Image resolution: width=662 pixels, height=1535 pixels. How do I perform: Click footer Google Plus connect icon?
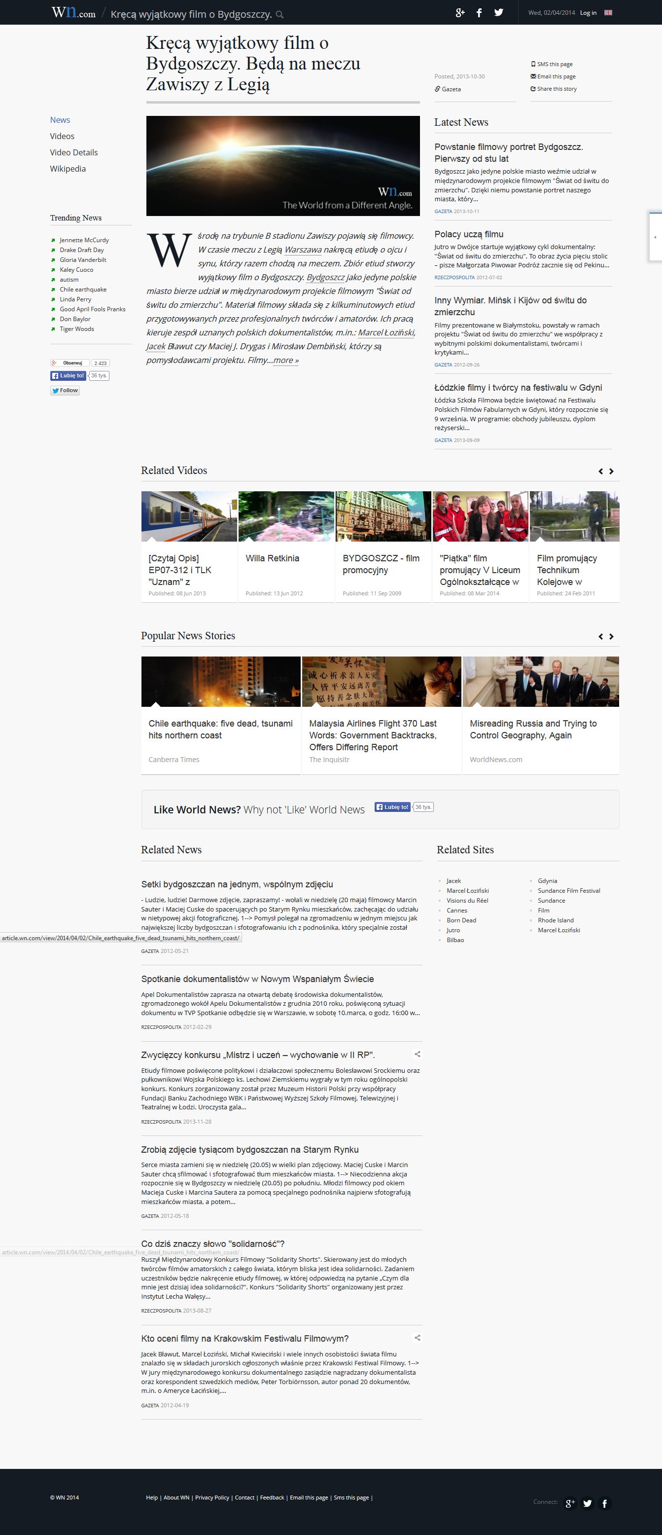click(x=570, y=1503)
